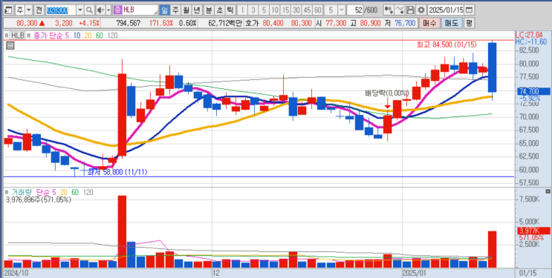The height and width of the screenshot is (278, 552).
Task: Open the custom interval dropdown arrow
Action: point(341,10)
